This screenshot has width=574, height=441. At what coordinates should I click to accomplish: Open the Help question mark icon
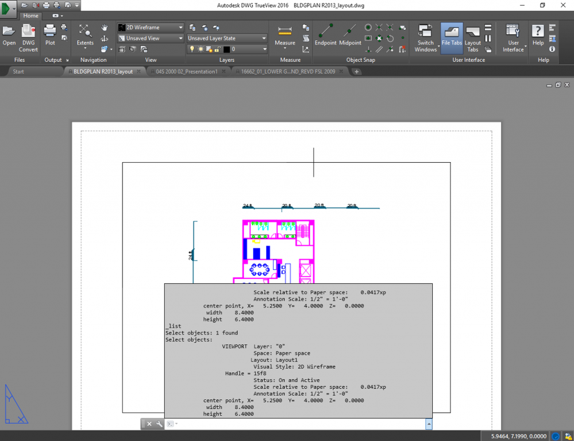(x=538, y=30)
